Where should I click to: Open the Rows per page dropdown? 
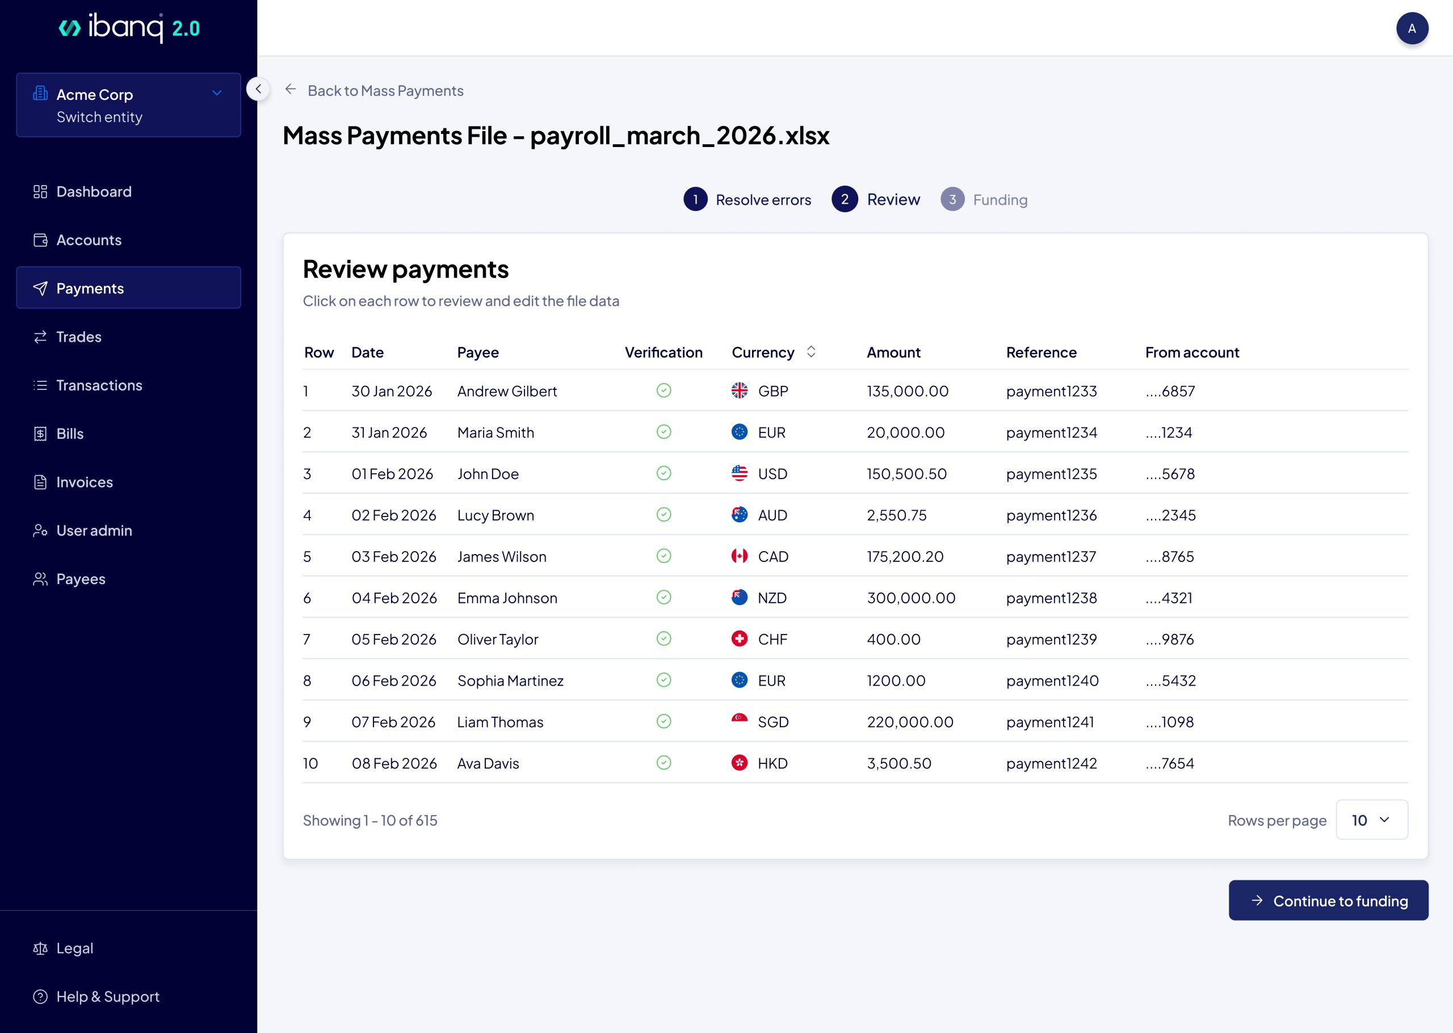tap(1372, 820)
